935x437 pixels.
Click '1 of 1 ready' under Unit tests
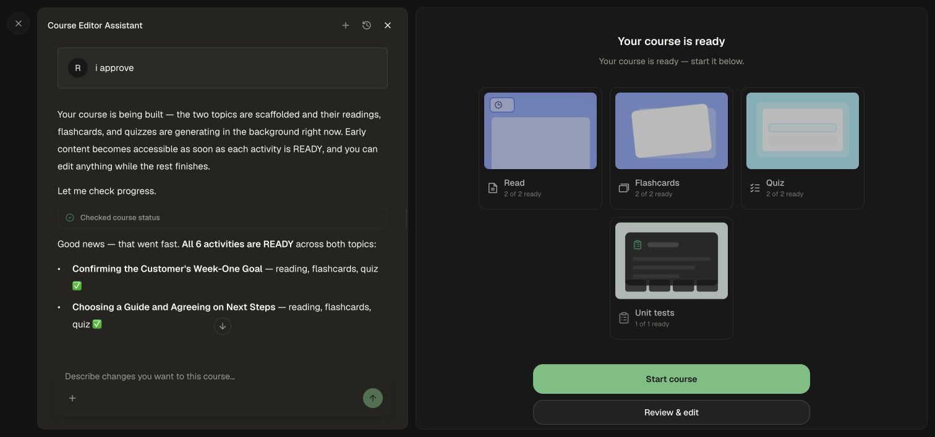point(652,324)
